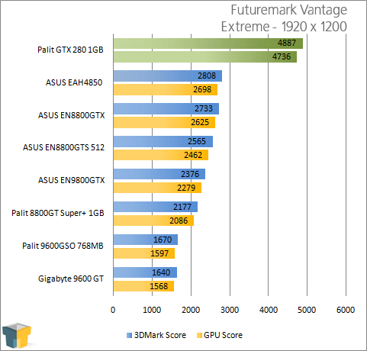Click the yellow bar showing 2625
This screenshot has height=351, width=367.
click(164, 122)
